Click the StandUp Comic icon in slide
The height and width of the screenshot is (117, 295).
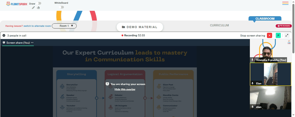click(x=159, y=97)
